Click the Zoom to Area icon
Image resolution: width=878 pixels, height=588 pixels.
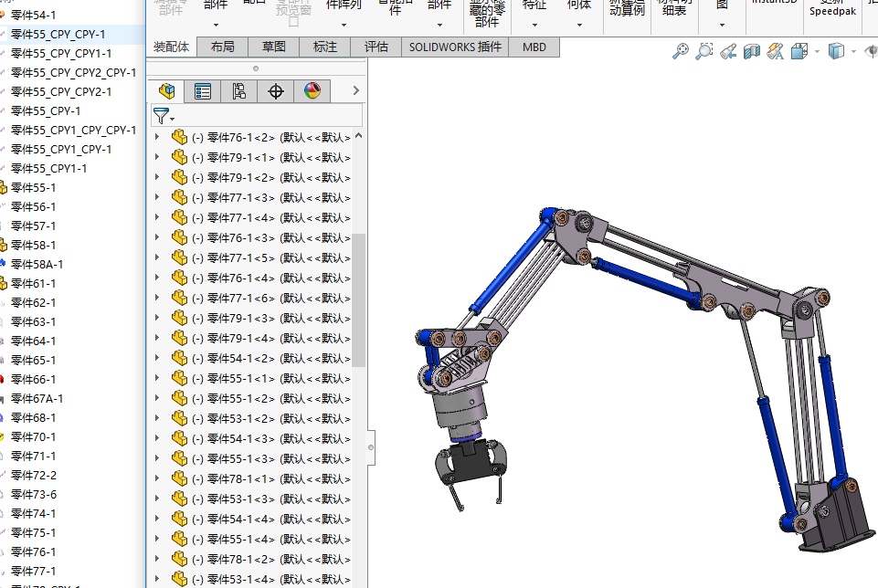pyautogui.click(x=703, y=52)
